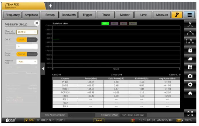Take a screenshot with camera icon

(x=190, y=76)
